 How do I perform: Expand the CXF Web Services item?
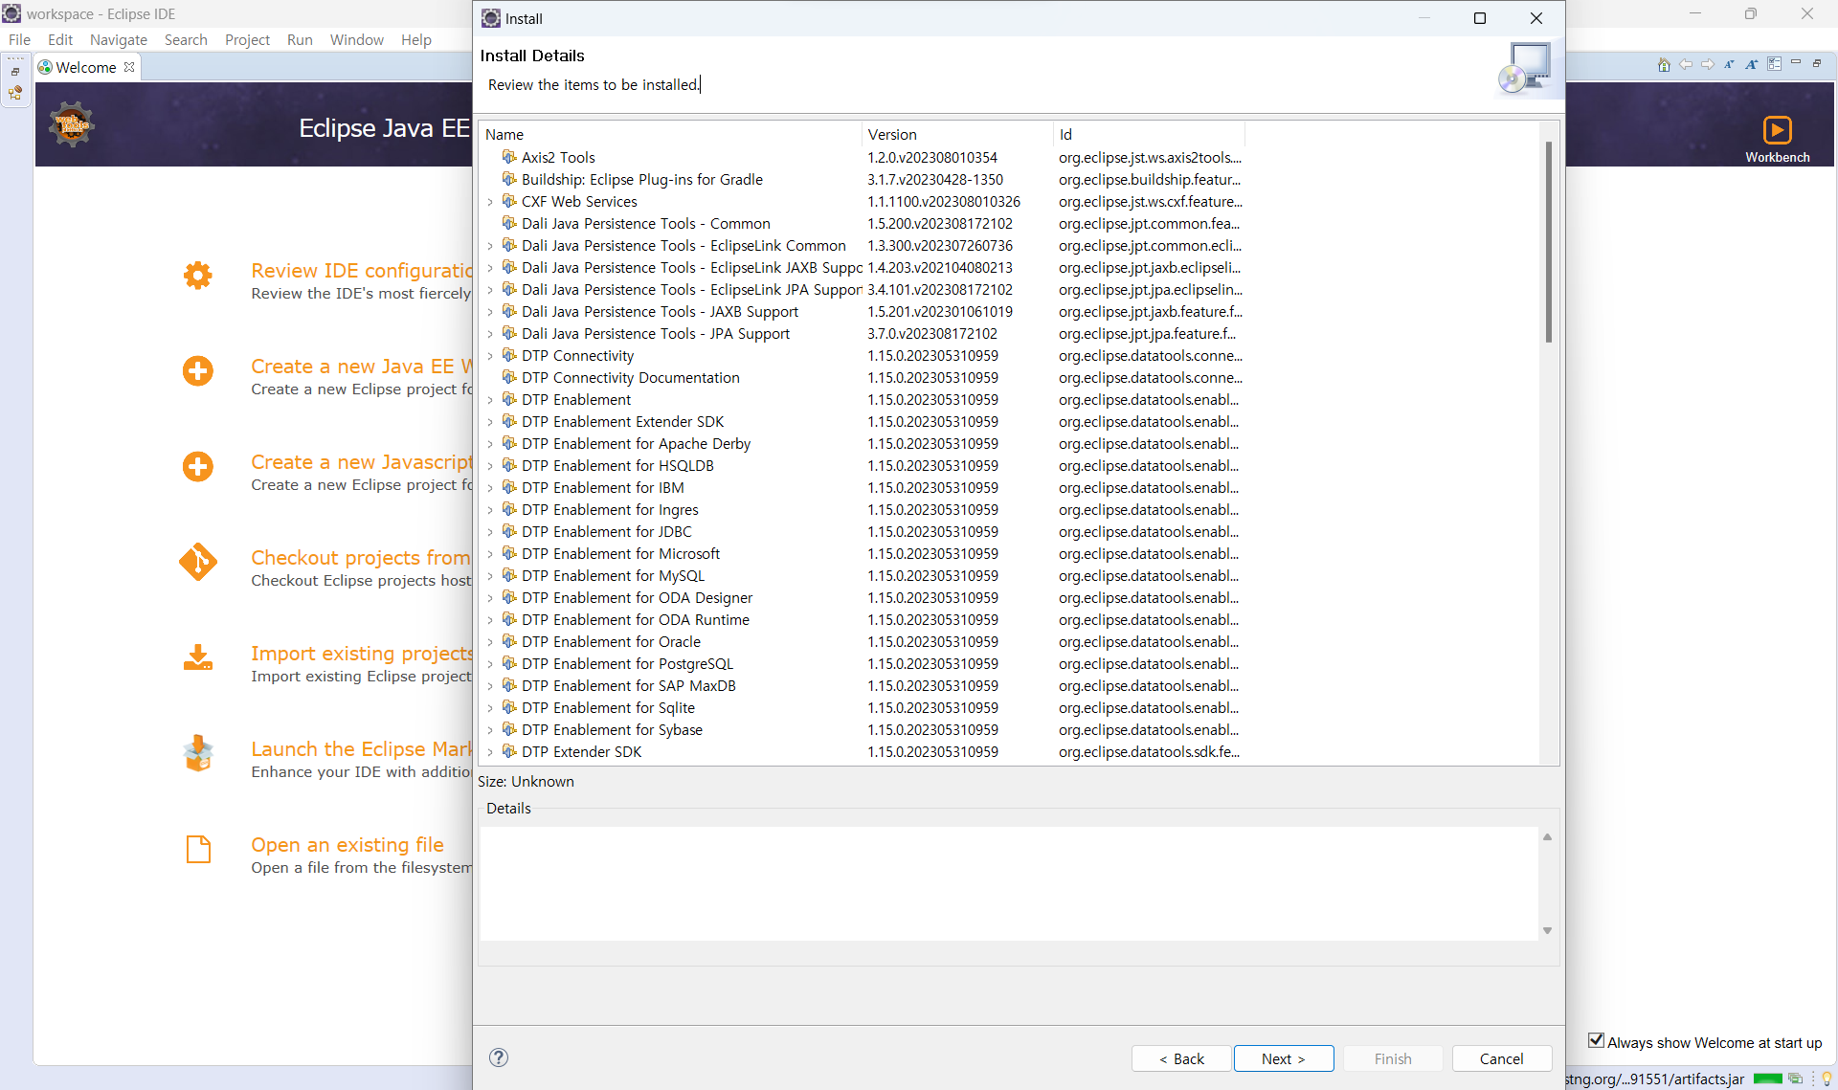click(490, 202)
